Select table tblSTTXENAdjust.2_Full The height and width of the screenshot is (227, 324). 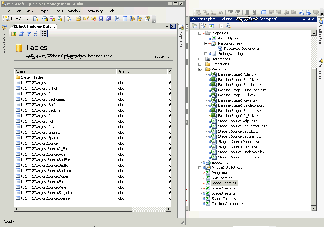[37, 88]
